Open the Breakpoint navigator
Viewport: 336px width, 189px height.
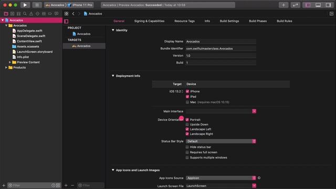pyautogui.click(x=50, y=14)
